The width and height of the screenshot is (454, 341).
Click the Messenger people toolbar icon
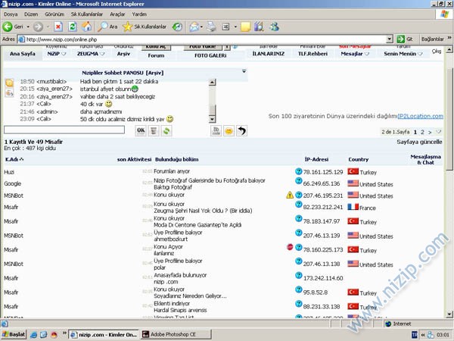274,27
